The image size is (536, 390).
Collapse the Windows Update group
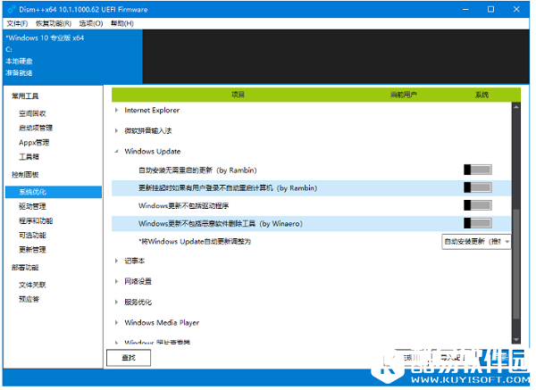coord(116,152)
